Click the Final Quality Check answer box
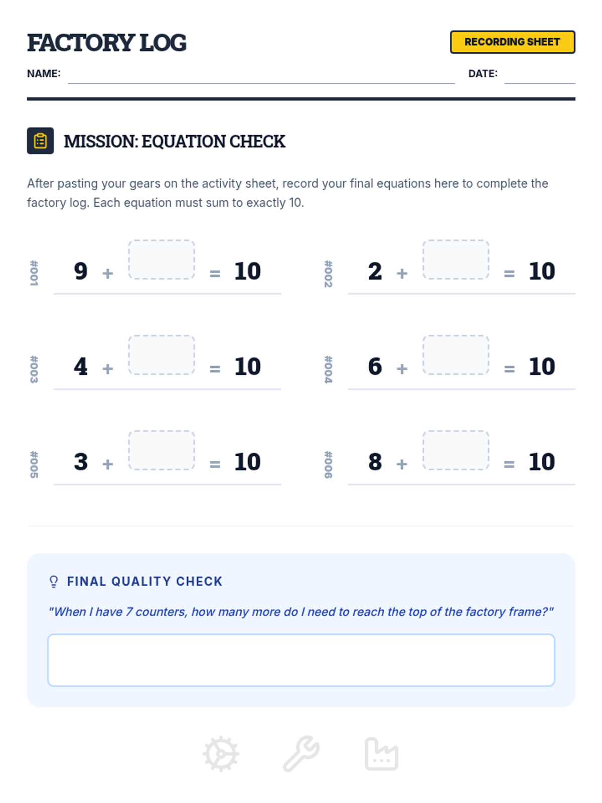 301,660
